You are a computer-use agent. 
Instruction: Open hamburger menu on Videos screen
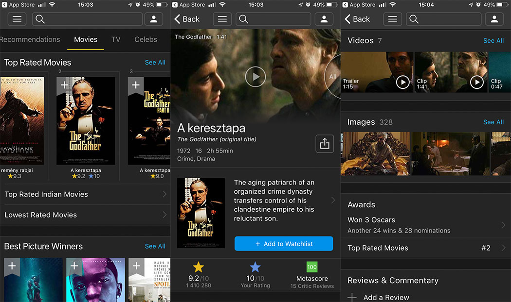pos(392,19)
